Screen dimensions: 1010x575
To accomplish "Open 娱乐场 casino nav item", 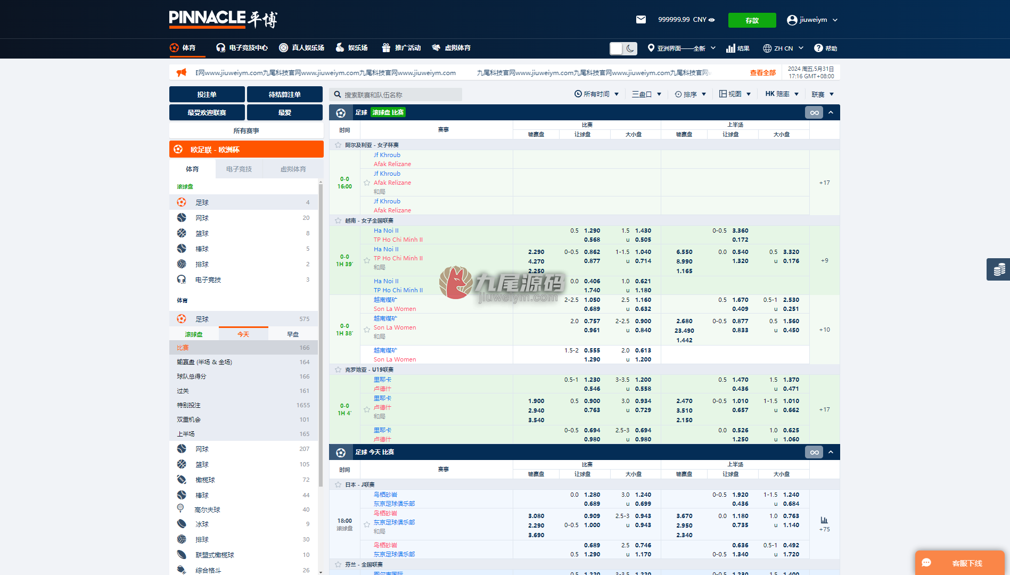I will 351,48.
